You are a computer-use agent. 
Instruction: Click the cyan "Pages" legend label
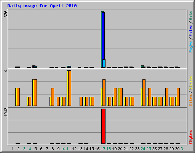[191, 47]
